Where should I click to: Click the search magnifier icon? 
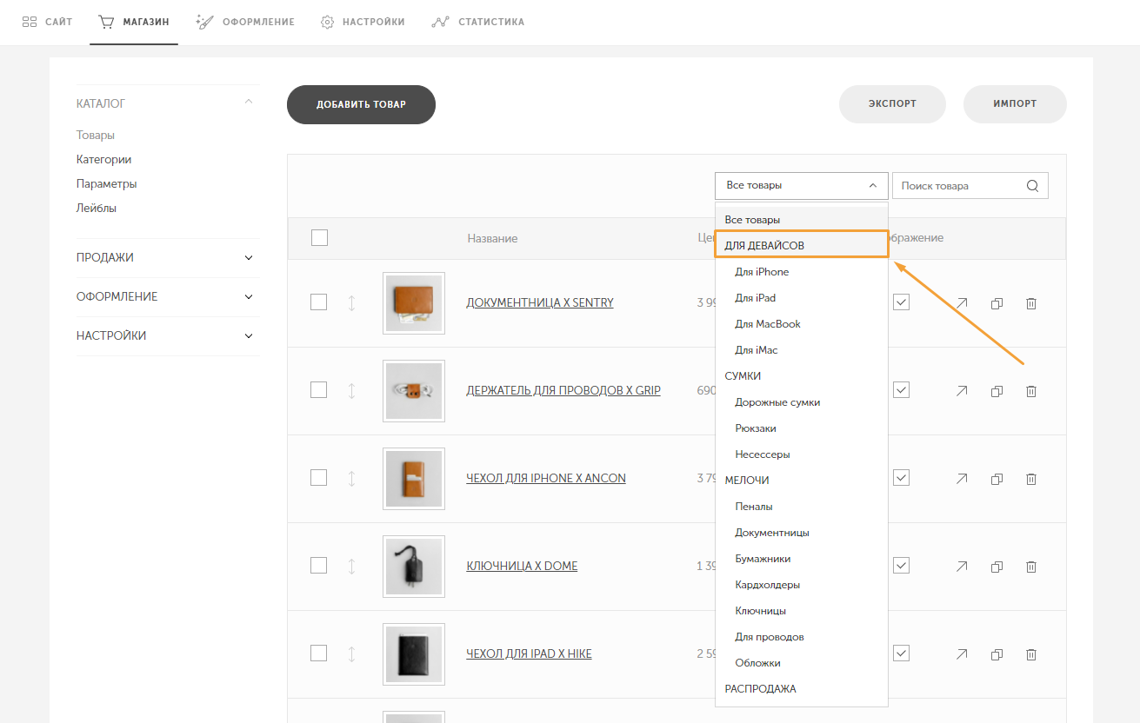click(1032, 185)
